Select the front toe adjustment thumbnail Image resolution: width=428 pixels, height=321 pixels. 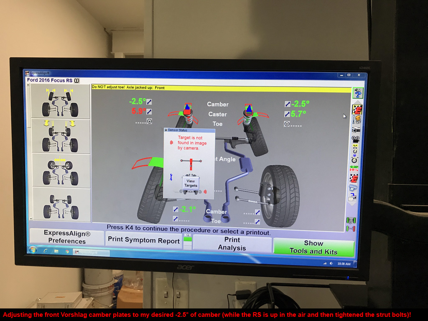(60, 101)
